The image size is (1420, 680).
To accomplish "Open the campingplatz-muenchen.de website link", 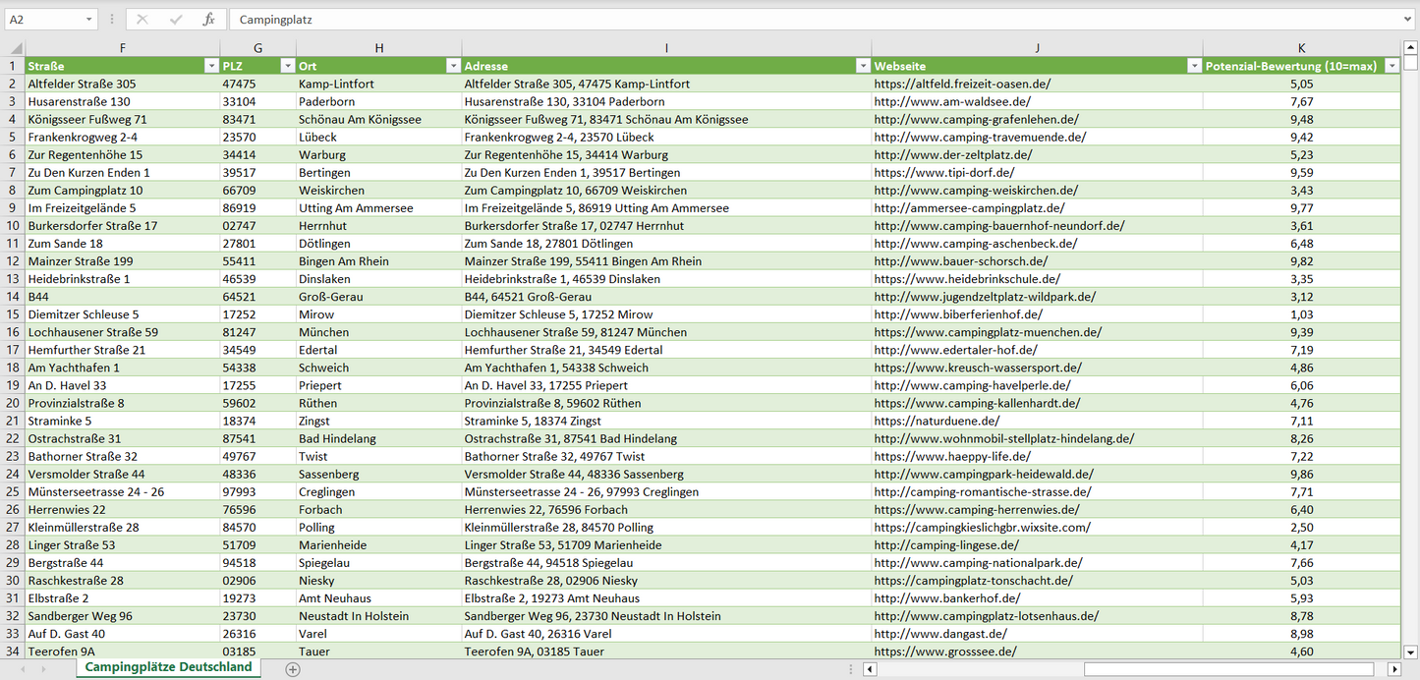I will tap(988, 332).
